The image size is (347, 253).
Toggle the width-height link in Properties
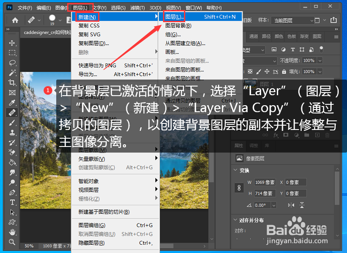pyautogui.click(x=239, y=188)
